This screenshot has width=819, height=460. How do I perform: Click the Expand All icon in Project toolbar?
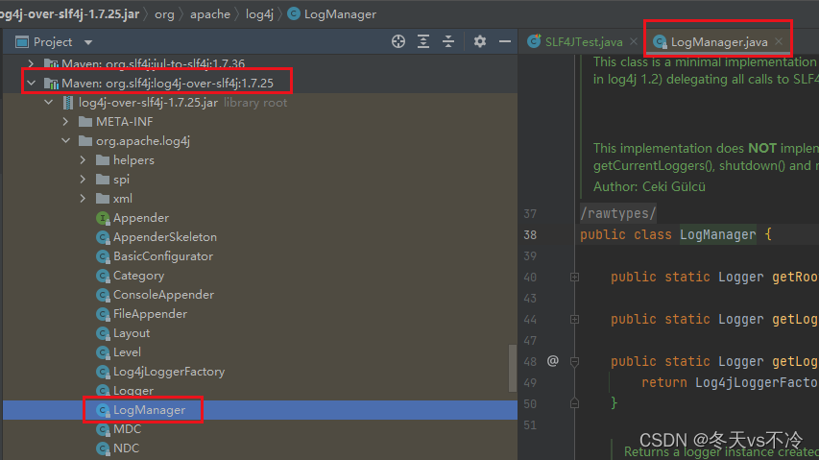(423, 41)
